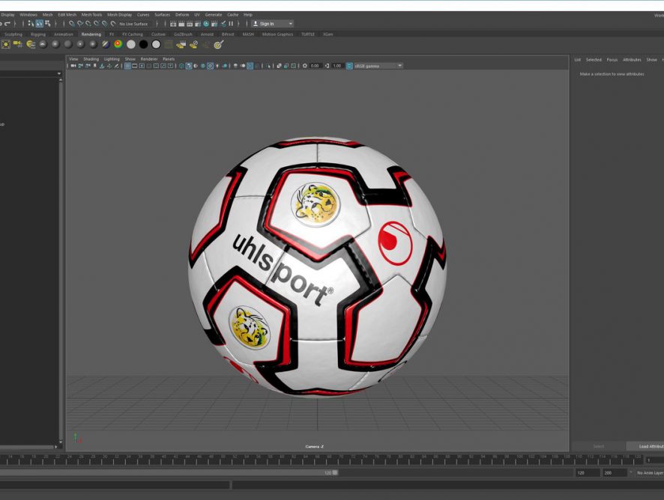Select the black material sphere shelf icon
Image resolution: width=664 pixels, height=500 pixels.
point(143,44)
